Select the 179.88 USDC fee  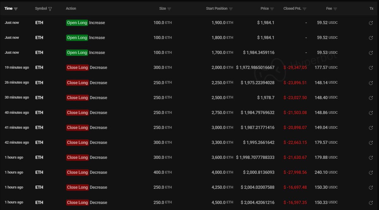[326, 157]
